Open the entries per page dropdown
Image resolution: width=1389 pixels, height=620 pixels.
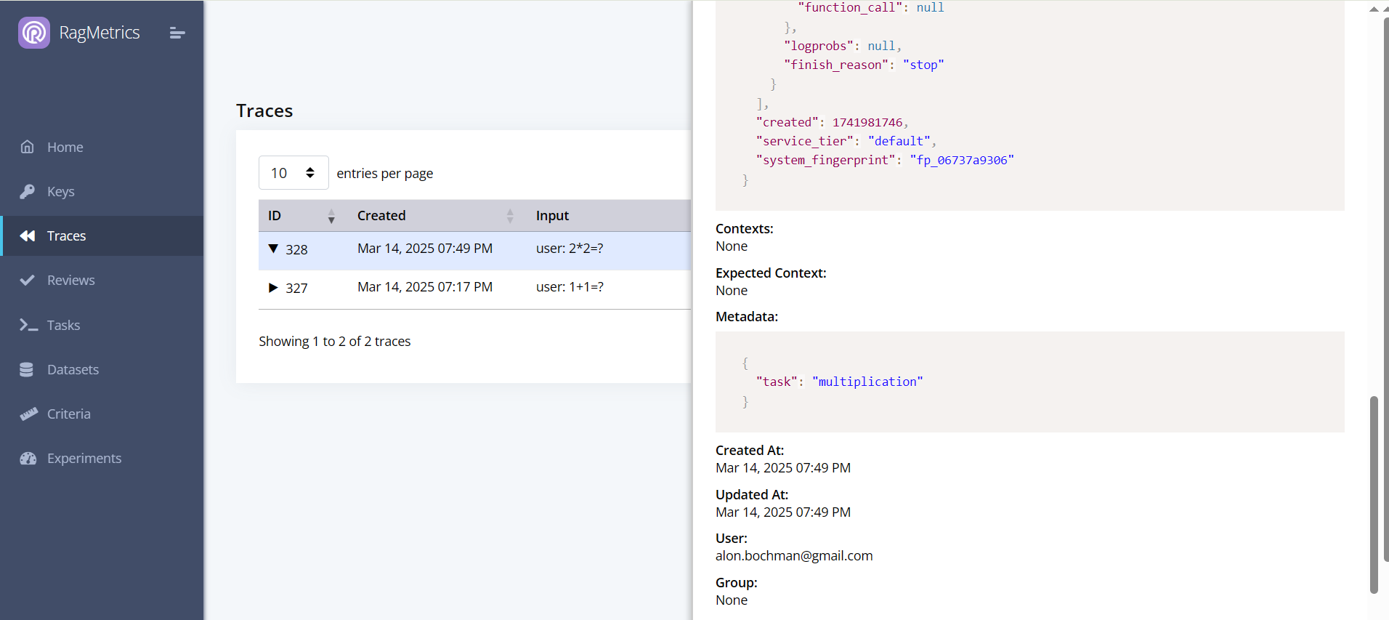pos(293,173)
